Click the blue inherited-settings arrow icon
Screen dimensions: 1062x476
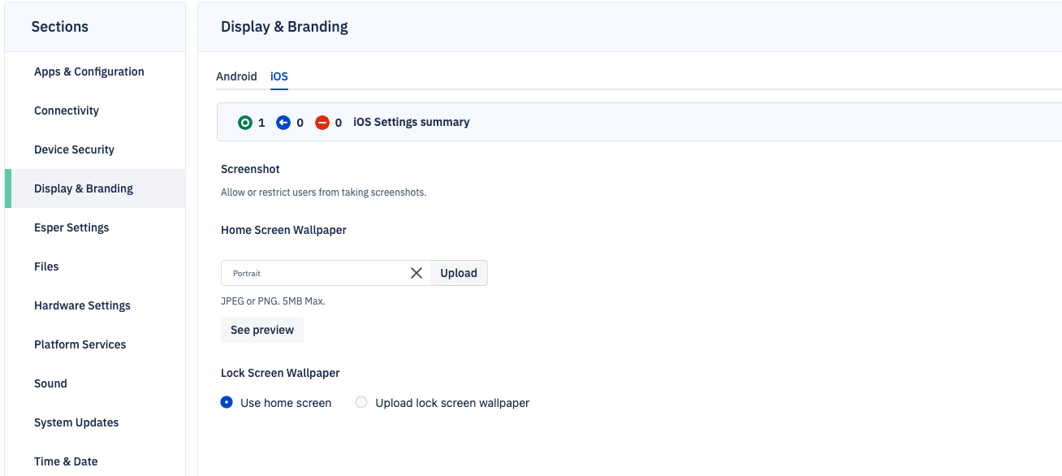click(283, 123)
